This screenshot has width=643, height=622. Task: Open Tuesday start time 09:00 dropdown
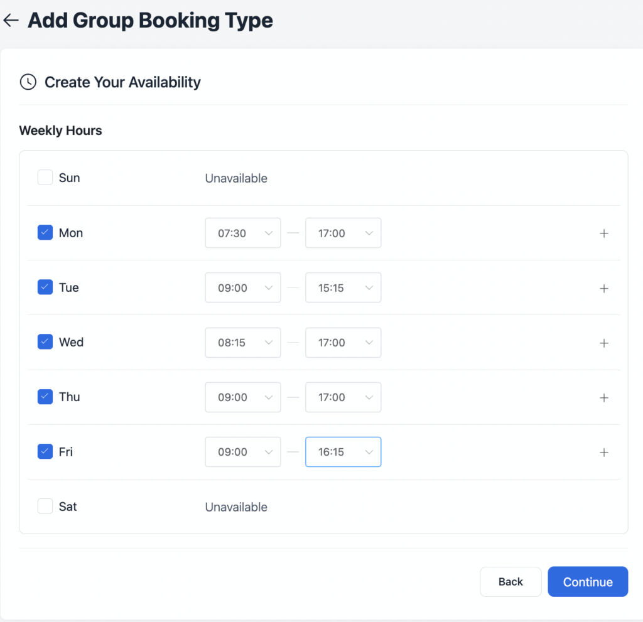pyautogui.click(x=242, y=287)
